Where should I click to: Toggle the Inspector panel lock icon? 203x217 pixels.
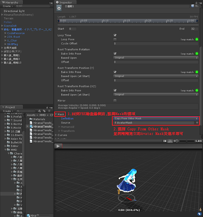click(x=196, y=3)
